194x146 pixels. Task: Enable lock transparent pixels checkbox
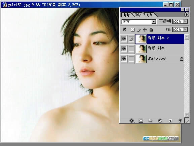coord(132,30)
